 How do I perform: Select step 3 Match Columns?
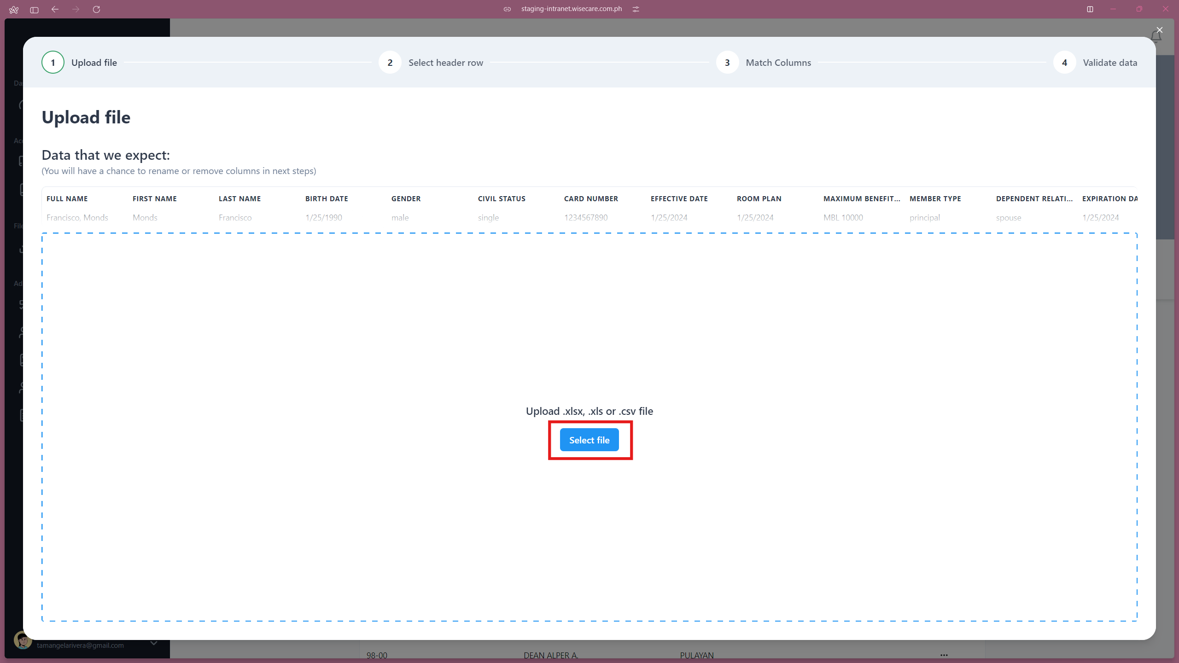pos(727,63)
